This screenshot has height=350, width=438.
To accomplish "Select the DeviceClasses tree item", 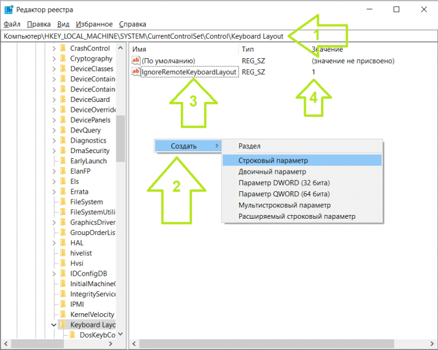I will pyautogui.click(x=91, y=69).
